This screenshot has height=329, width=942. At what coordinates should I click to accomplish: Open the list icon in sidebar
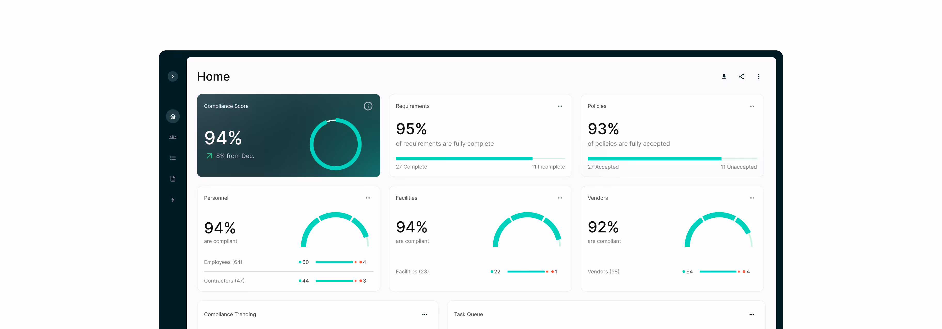172,158
